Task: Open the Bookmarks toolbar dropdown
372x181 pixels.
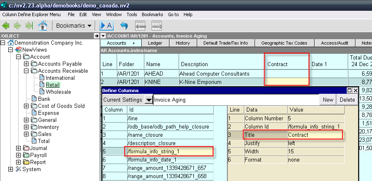Action: (74, 26)
